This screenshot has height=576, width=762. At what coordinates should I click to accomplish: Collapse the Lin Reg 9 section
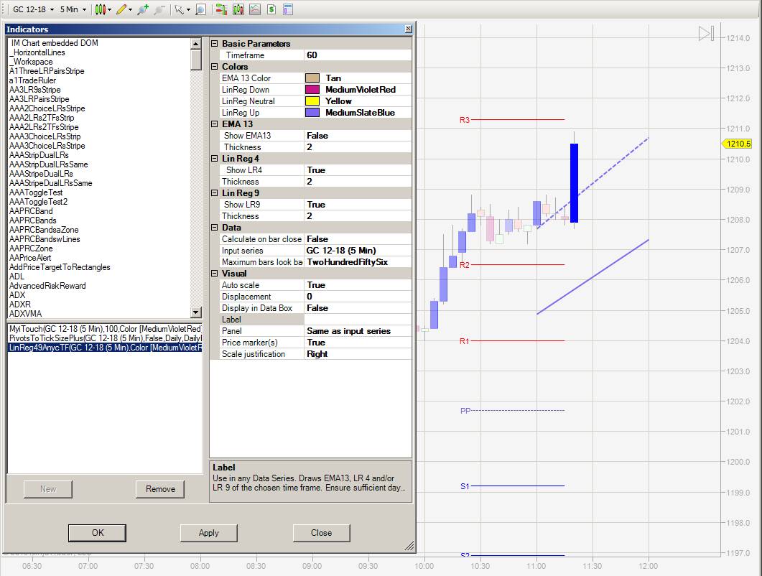(x=214, y=193)
